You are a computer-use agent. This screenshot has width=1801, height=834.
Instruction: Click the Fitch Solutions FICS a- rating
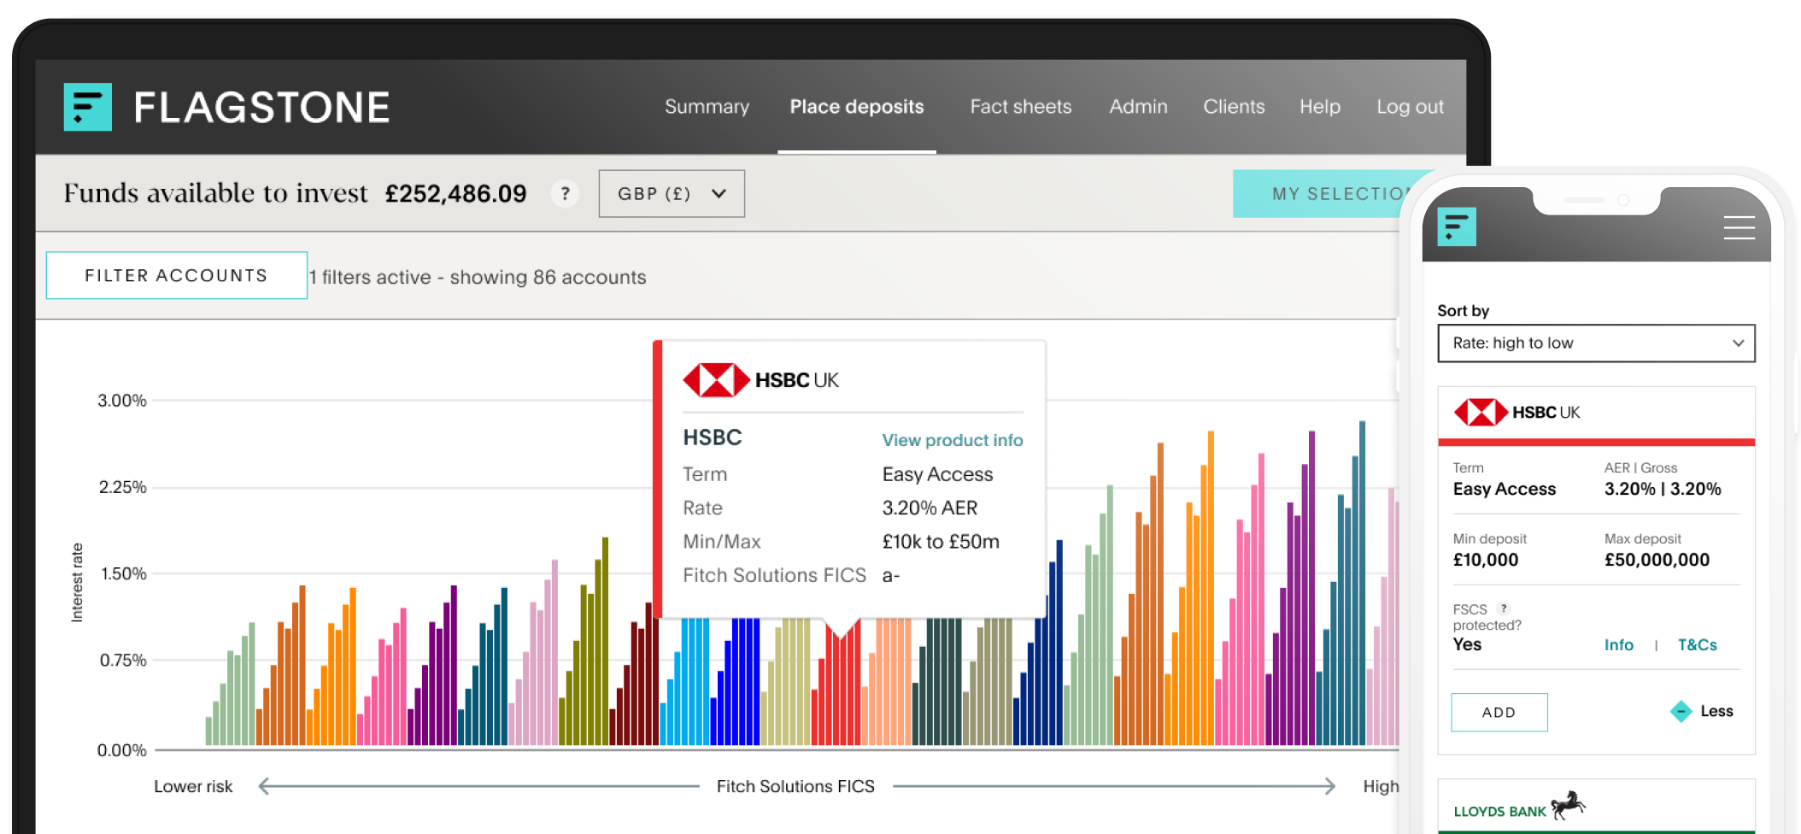(x=891, y=575)
